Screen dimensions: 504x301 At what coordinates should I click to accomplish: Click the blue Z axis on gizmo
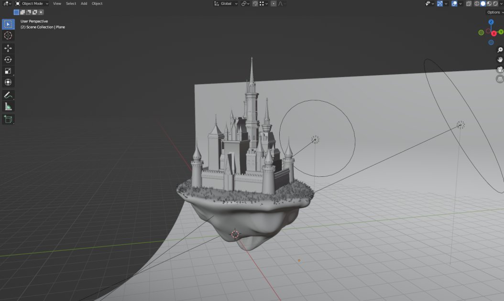(491, 22)
